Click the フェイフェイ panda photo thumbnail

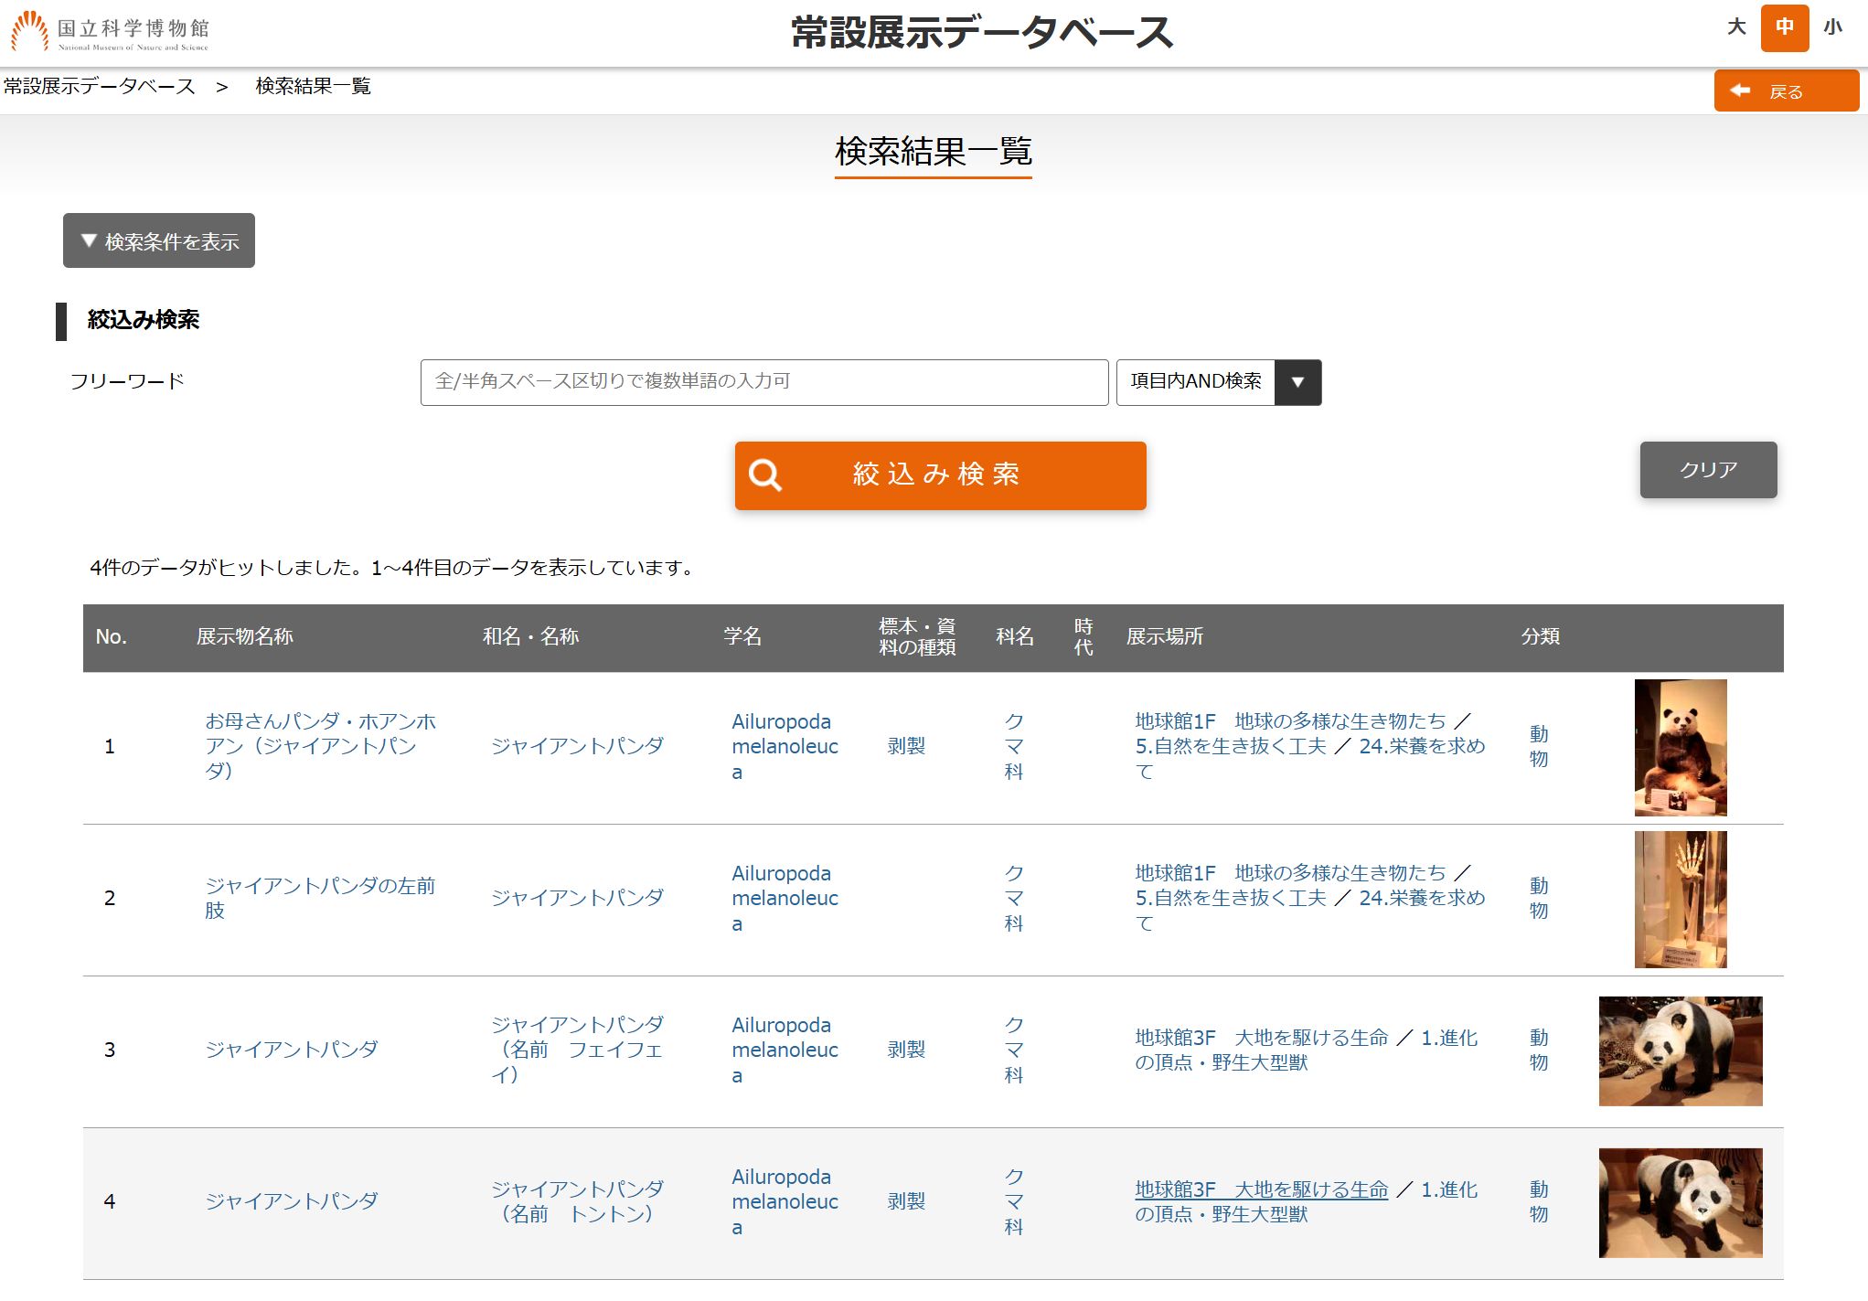pyautogui.click(x=1680, y=1050)
